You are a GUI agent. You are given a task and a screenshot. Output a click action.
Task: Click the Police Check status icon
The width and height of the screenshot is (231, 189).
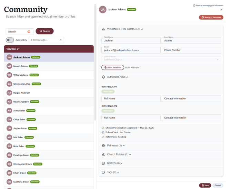[x=103, y=132]
